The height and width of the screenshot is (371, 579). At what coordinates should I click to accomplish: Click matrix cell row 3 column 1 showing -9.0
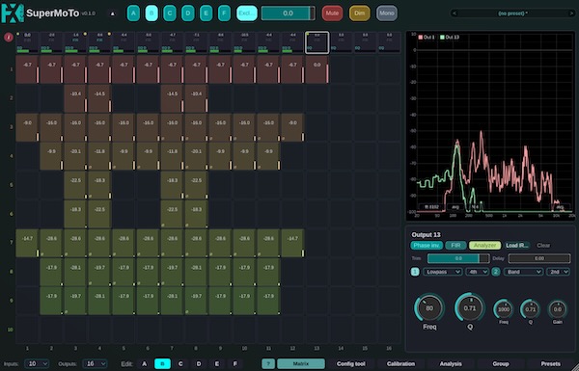(x=27, y=127)
